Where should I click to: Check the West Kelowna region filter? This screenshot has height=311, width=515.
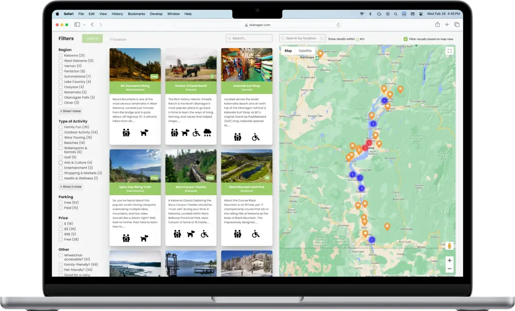[x=61, y=60]
